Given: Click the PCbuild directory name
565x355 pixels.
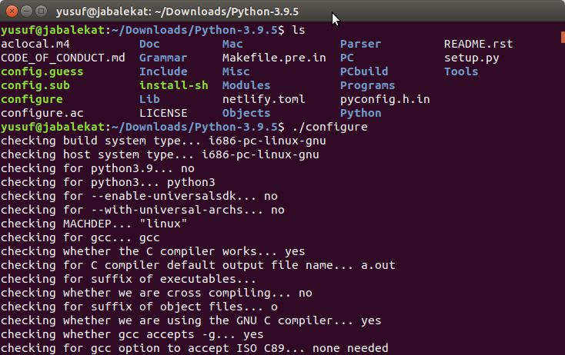Looking at the screenshot, I should (x=364, y=71).
